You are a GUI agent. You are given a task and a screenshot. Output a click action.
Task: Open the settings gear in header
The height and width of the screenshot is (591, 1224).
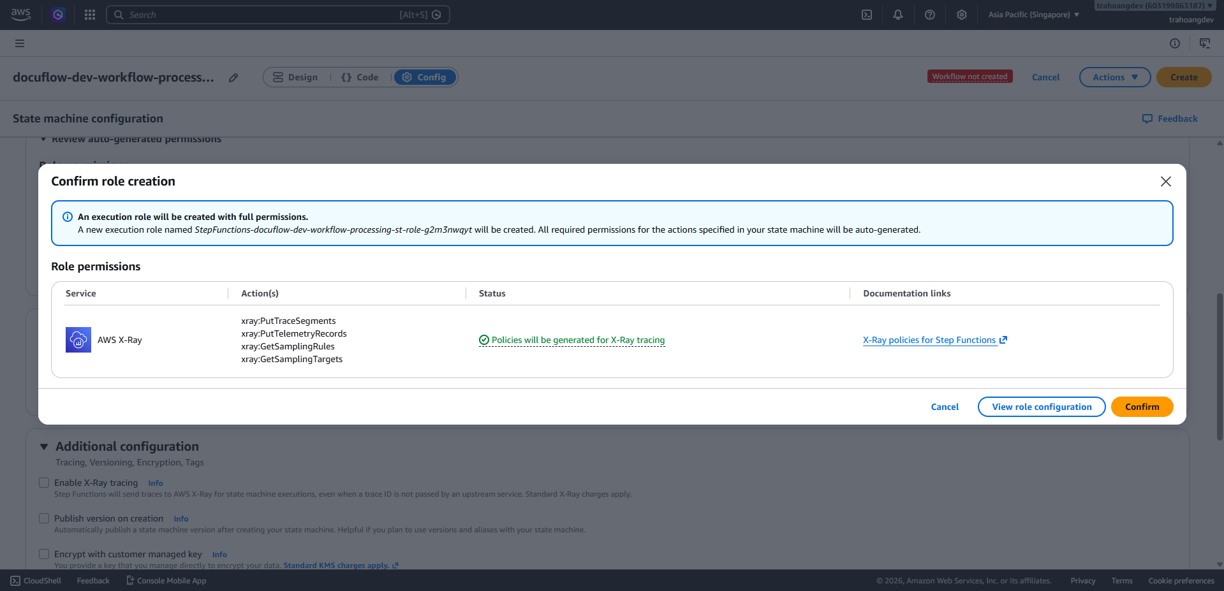pyautogui.click(x=962, y=15)
